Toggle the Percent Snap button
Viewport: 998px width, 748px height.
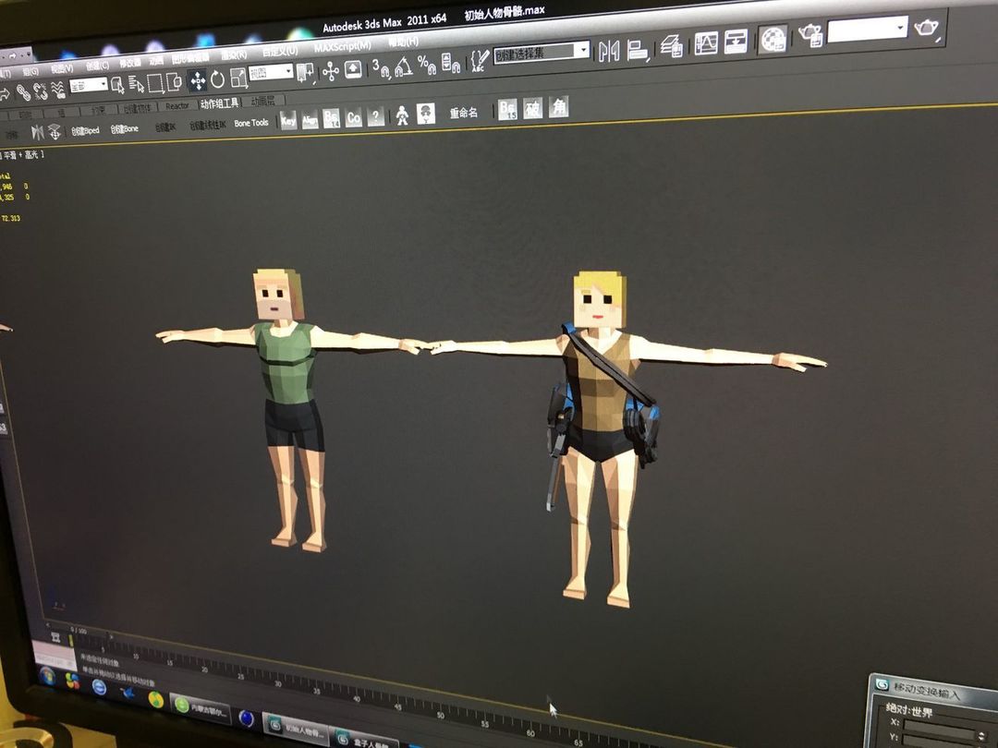[x=426, y=65]
